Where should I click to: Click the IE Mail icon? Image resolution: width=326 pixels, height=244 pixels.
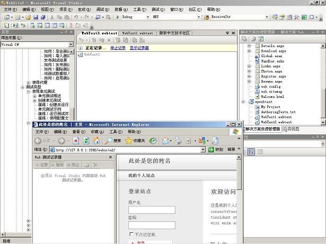click(x=165, y=141)
